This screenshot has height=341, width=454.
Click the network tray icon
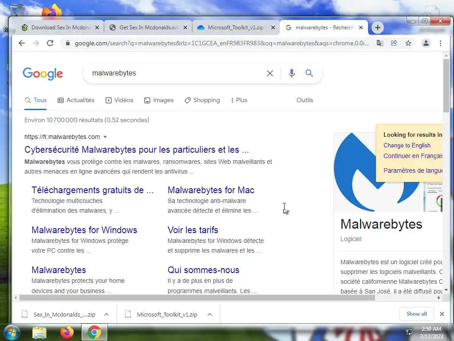tap(409, 332)
